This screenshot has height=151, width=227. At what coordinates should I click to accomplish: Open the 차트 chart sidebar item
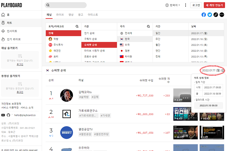coord(21,23)
